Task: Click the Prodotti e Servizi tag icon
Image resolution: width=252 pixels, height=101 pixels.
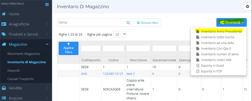Action: (x=4, y=34)
